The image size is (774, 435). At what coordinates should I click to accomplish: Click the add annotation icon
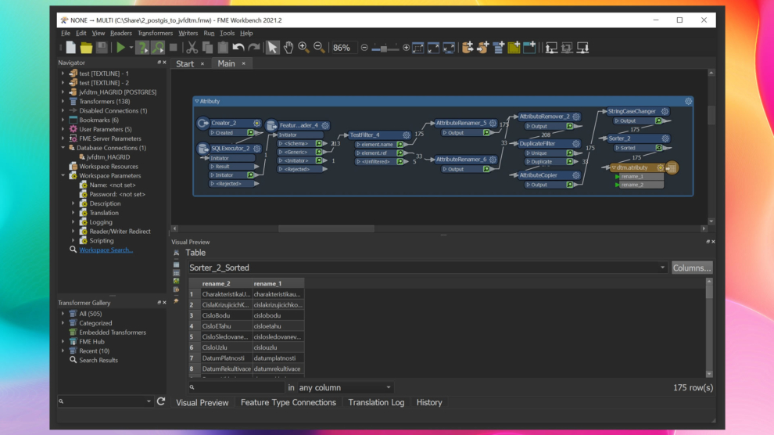click(529, 48)
